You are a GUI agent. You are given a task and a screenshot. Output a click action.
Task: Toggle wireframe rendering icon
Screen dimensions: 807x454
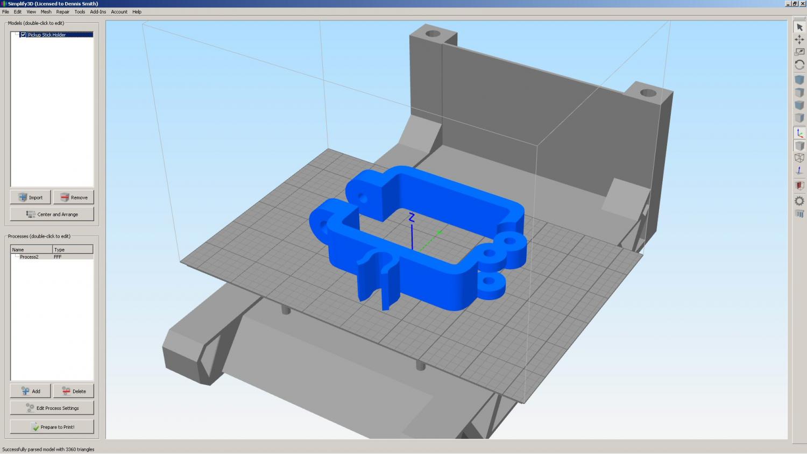799,158
